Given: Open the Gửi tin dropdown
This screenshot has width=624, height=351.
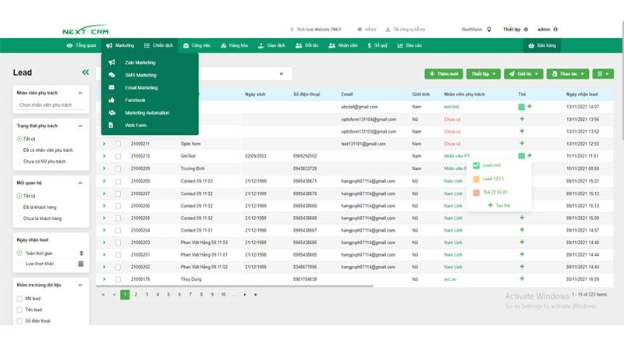Looking at the screenshot, I should pos(525,73).
